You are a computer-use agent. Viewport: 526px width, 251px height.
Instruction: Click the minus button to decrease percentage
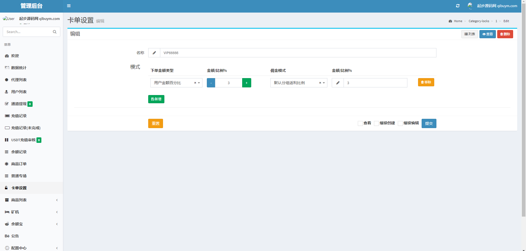[x=211, y=83]
